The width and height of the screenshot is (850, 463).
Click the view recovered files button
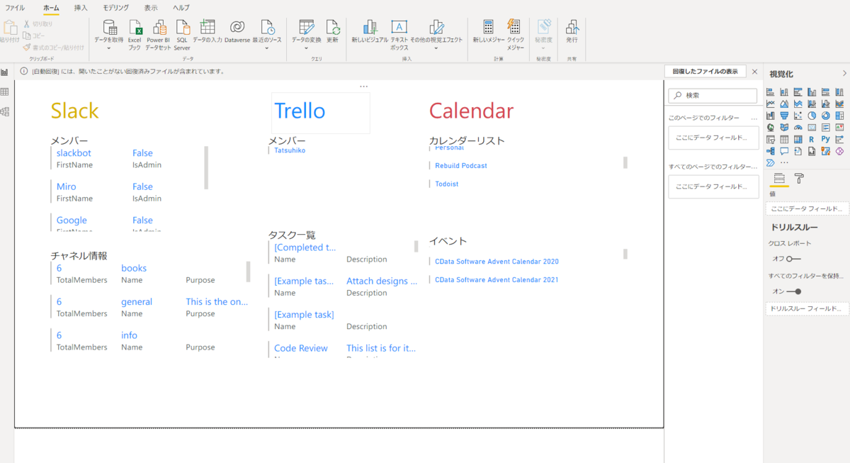click(x=705, y=72)
